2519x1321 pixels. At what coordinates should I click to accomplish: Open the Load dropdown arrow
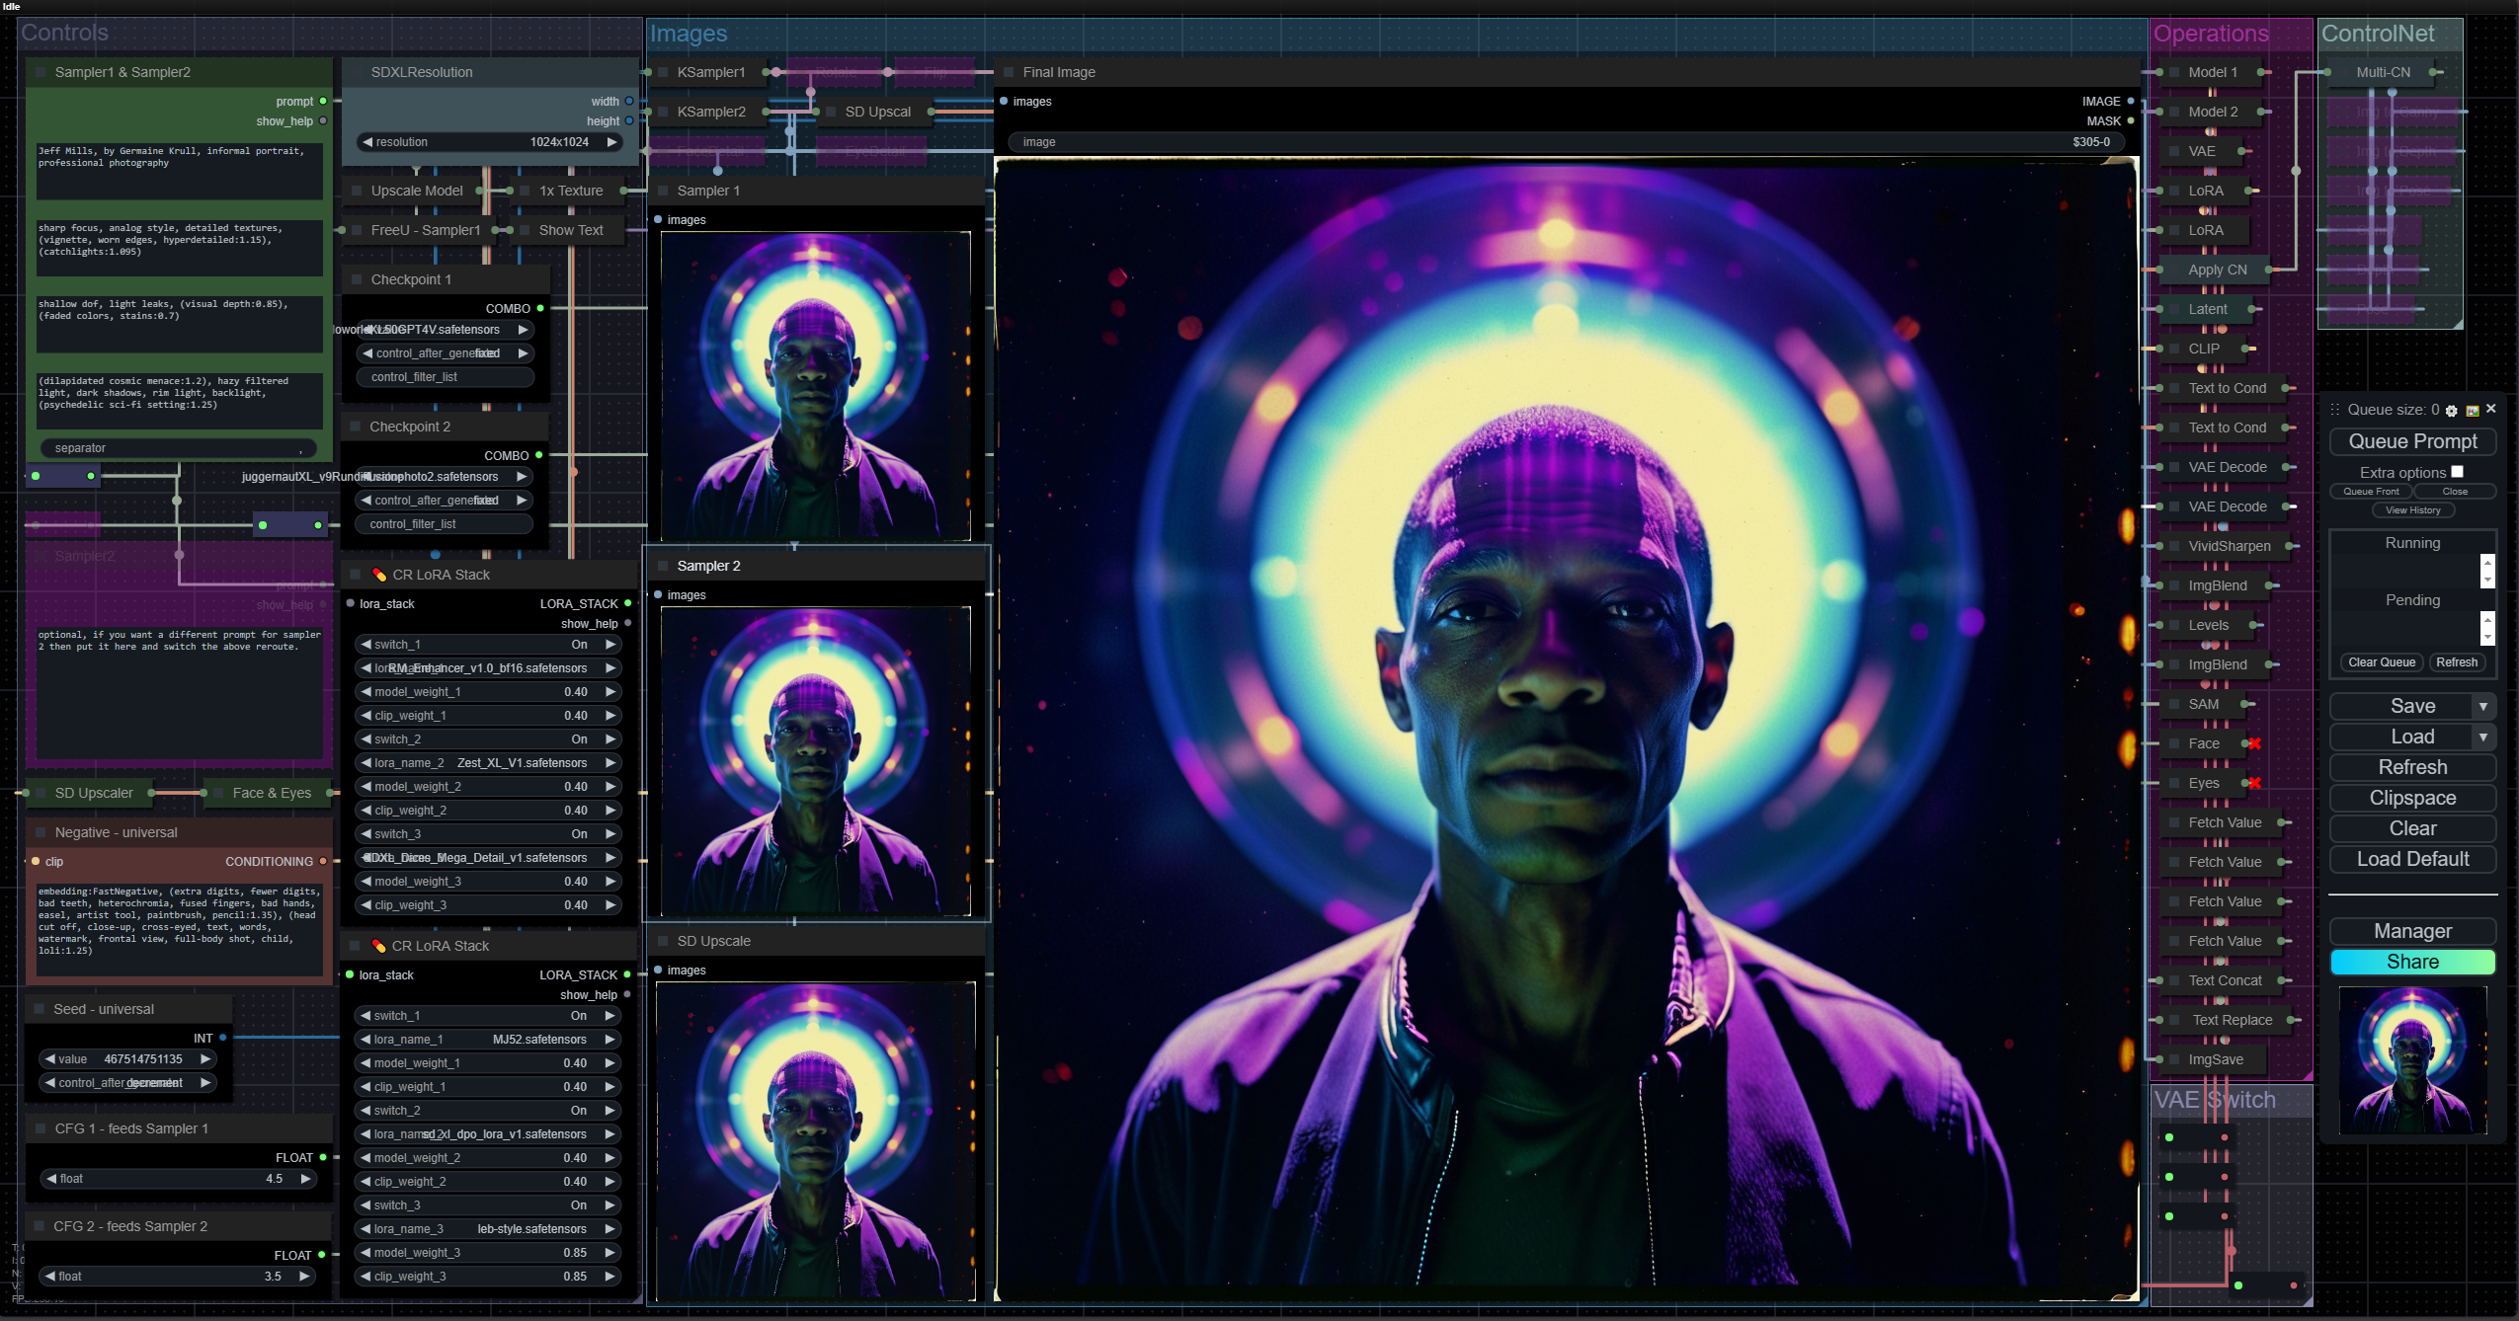(2483, 737)
